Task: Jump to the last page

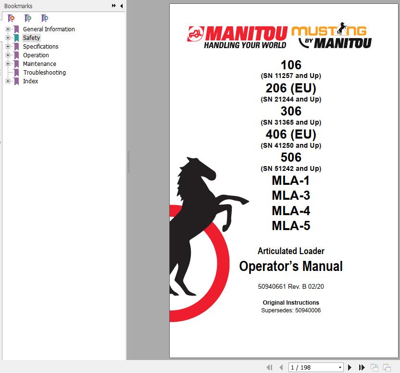Action: coord(362,367)
